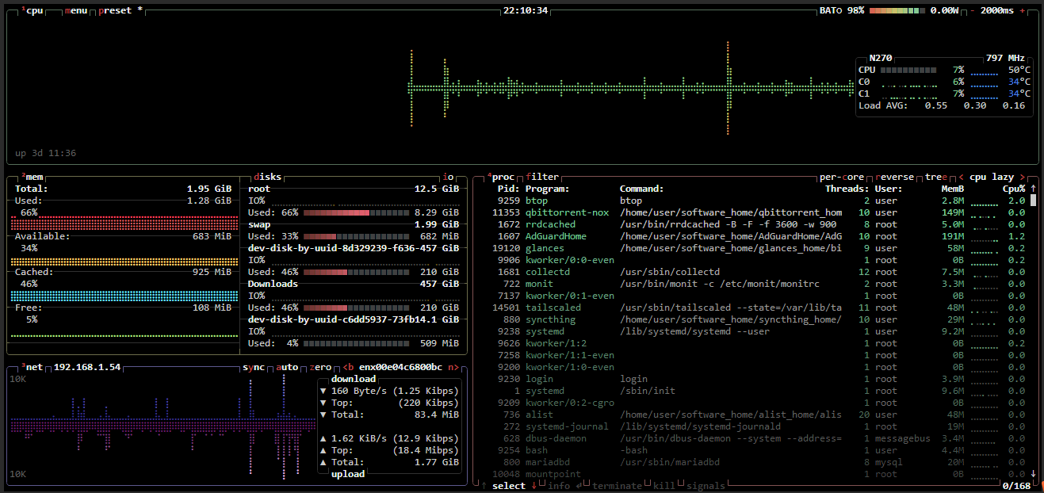Click the N270 CPU name label

click(880, 58)
